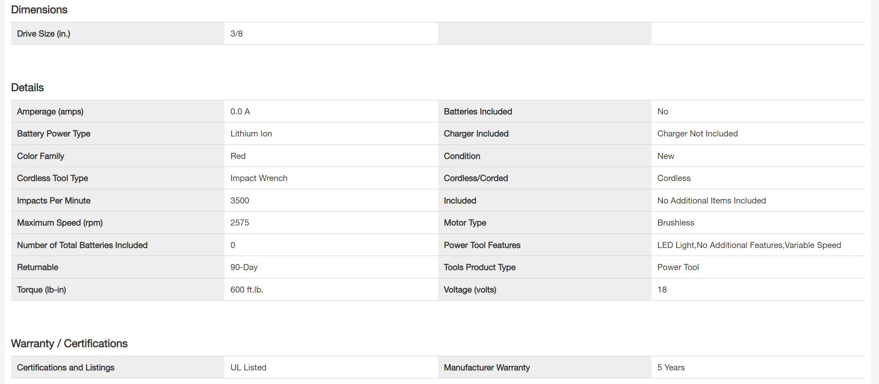Click the Warranty / Certifications heading

pyautogui.click(x=69, y=343)
